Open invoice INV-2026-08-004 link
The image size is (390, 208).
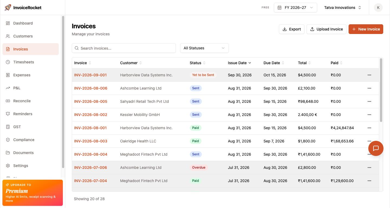[x=91, y=154]
